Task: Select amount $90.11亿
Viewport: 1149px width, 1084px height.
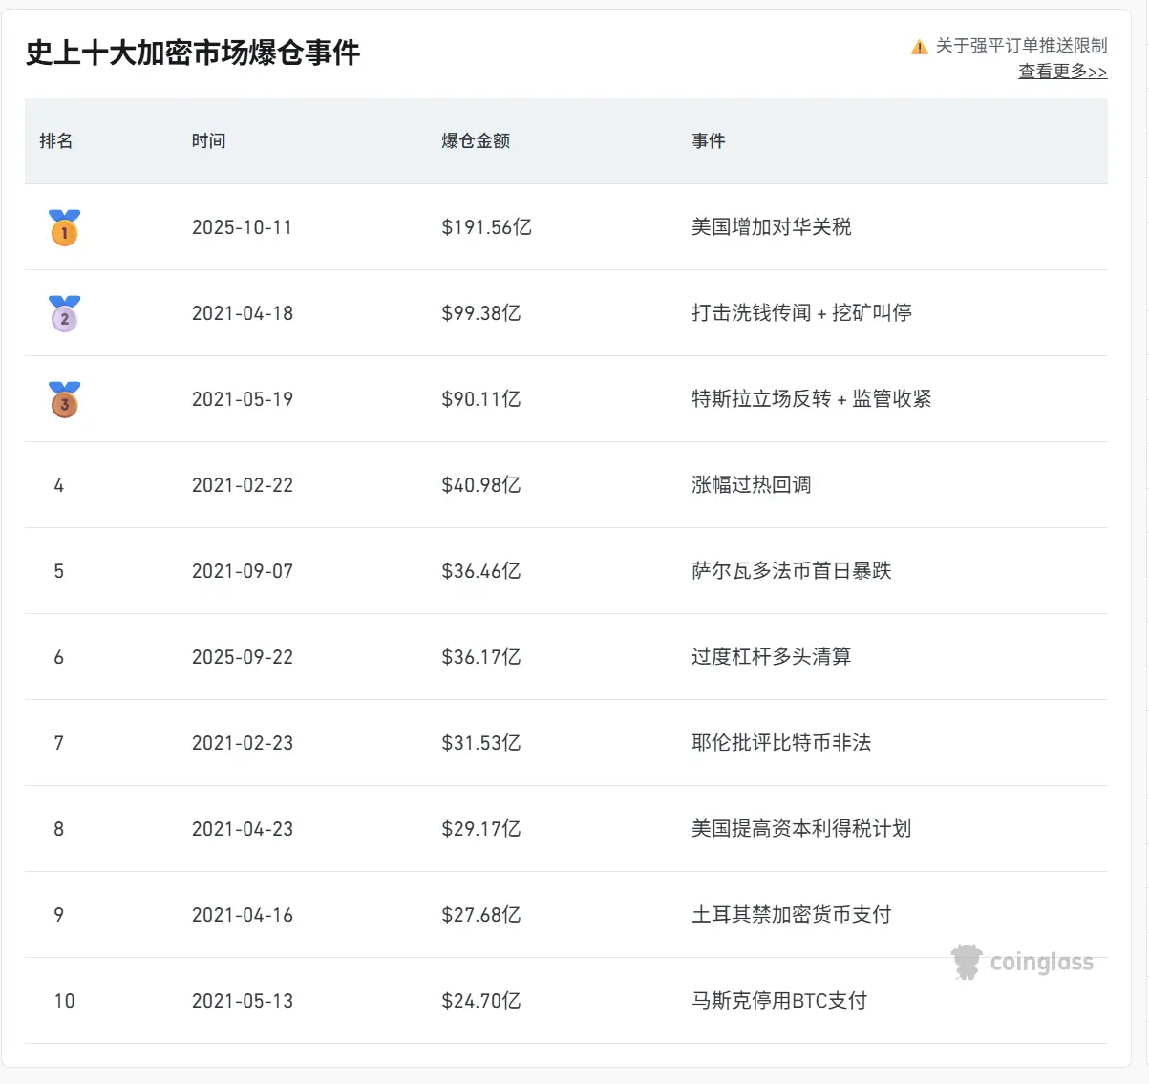Action: pos(481,399)
